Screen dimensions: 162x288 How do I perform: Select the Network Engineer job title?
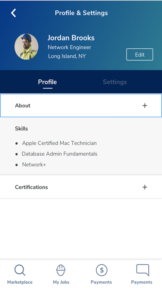click(x=69, y=47)
